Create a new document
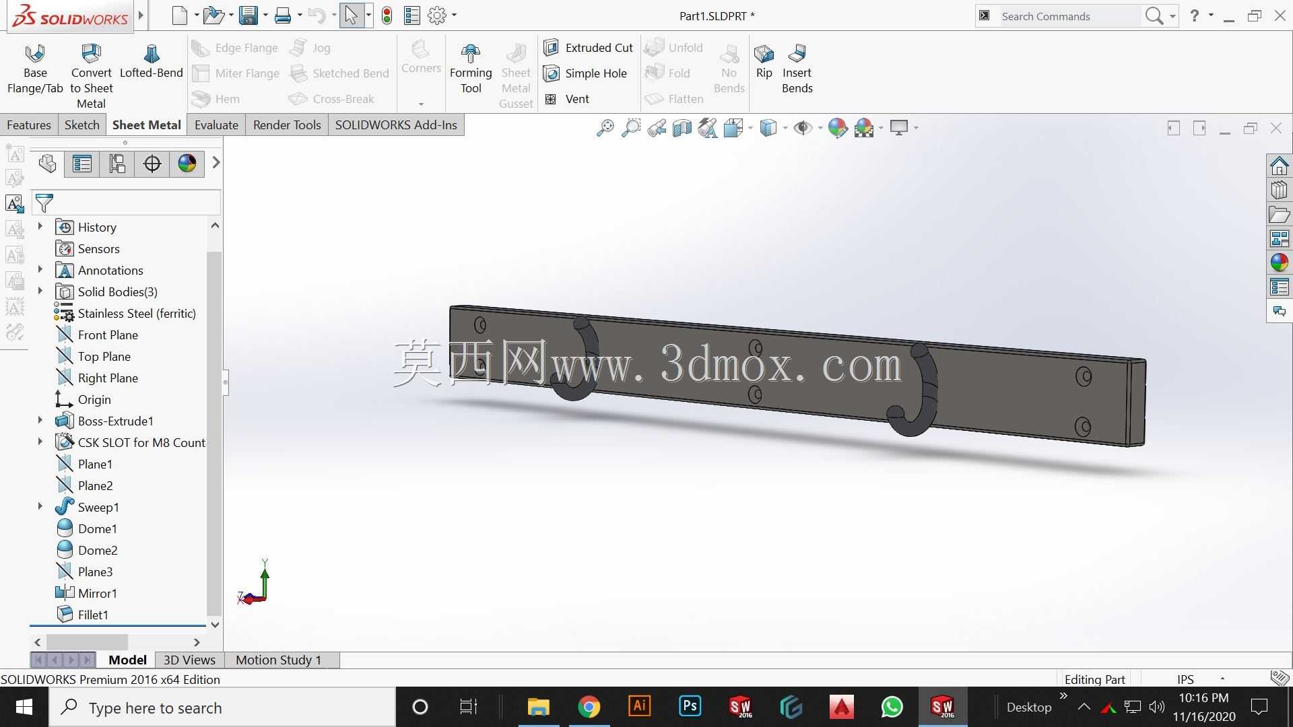 click(x=179, y=15)
